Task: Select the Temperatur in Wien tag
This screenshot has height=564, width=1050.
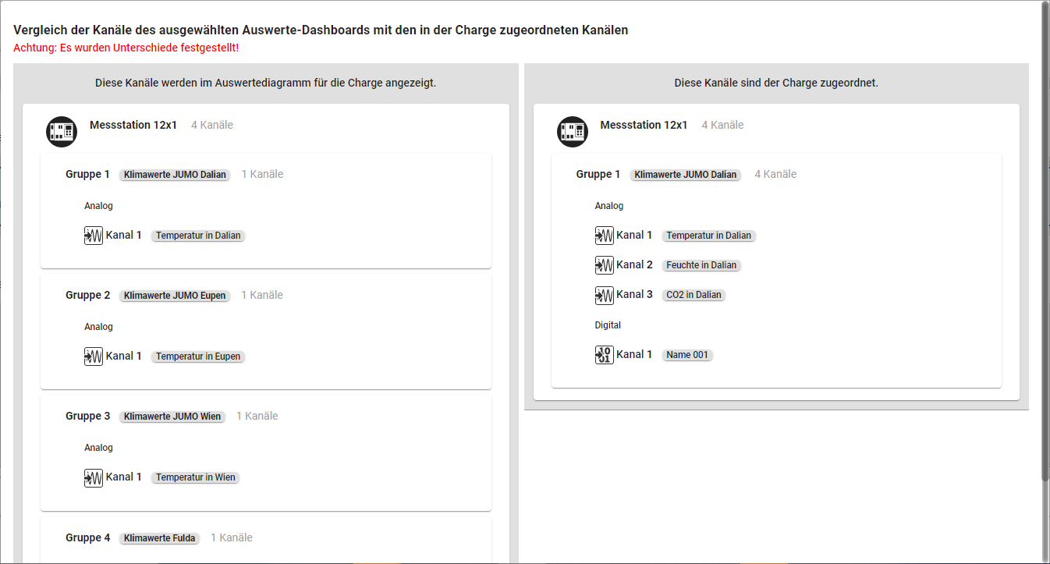Action: pos(196,477)
